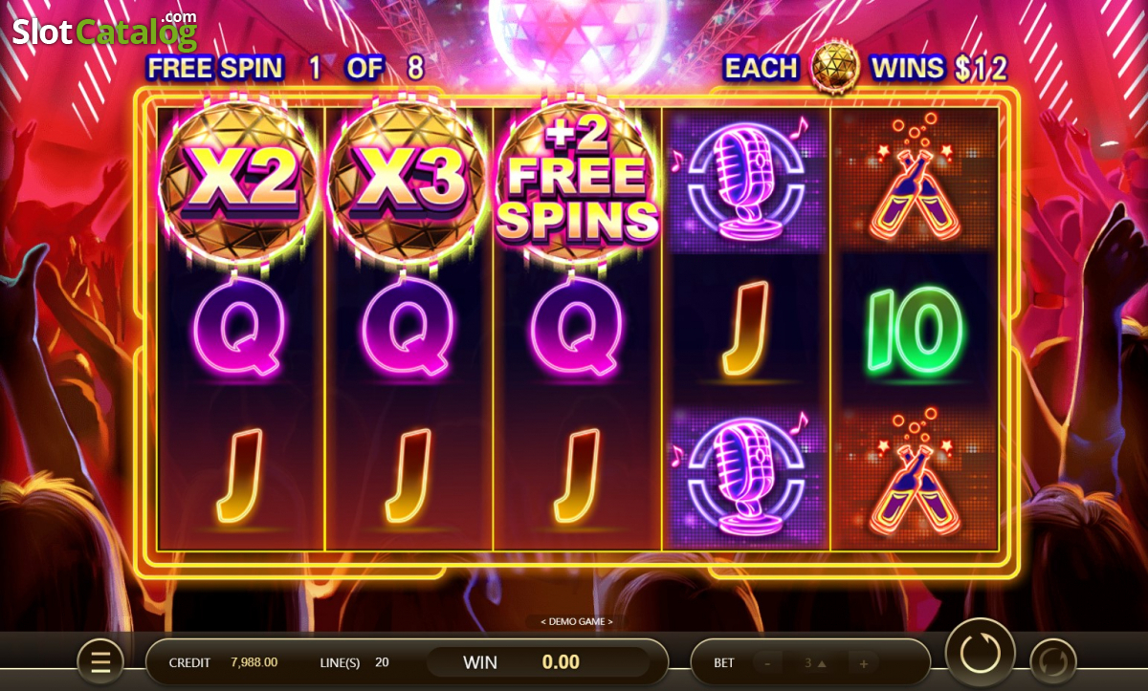The image size is (1148, 691).
Task: Click the FREE SPIN 1 OF 8 counter
Action: [284, 68]
